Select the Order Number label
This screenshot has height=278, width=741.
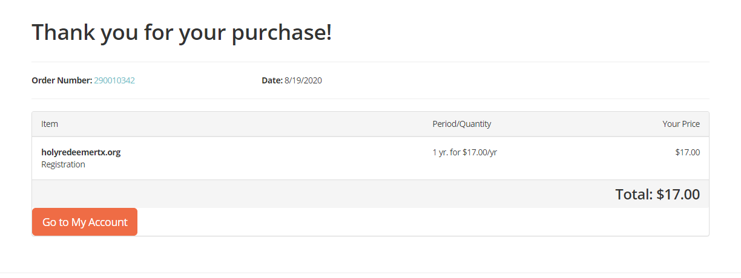click(x=61, y=80)
